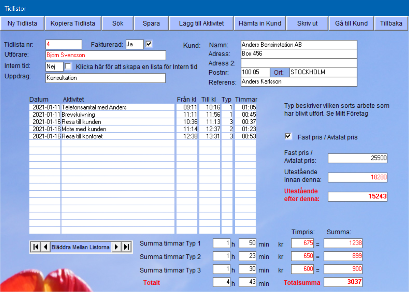Open the Sök function
409x292 pixels.
click(117, 23)
